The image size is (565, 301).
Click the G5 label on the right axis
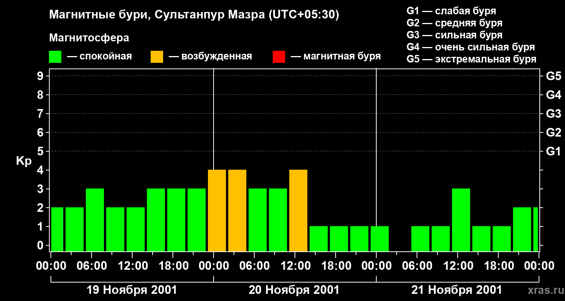click(x=553, y=76)
